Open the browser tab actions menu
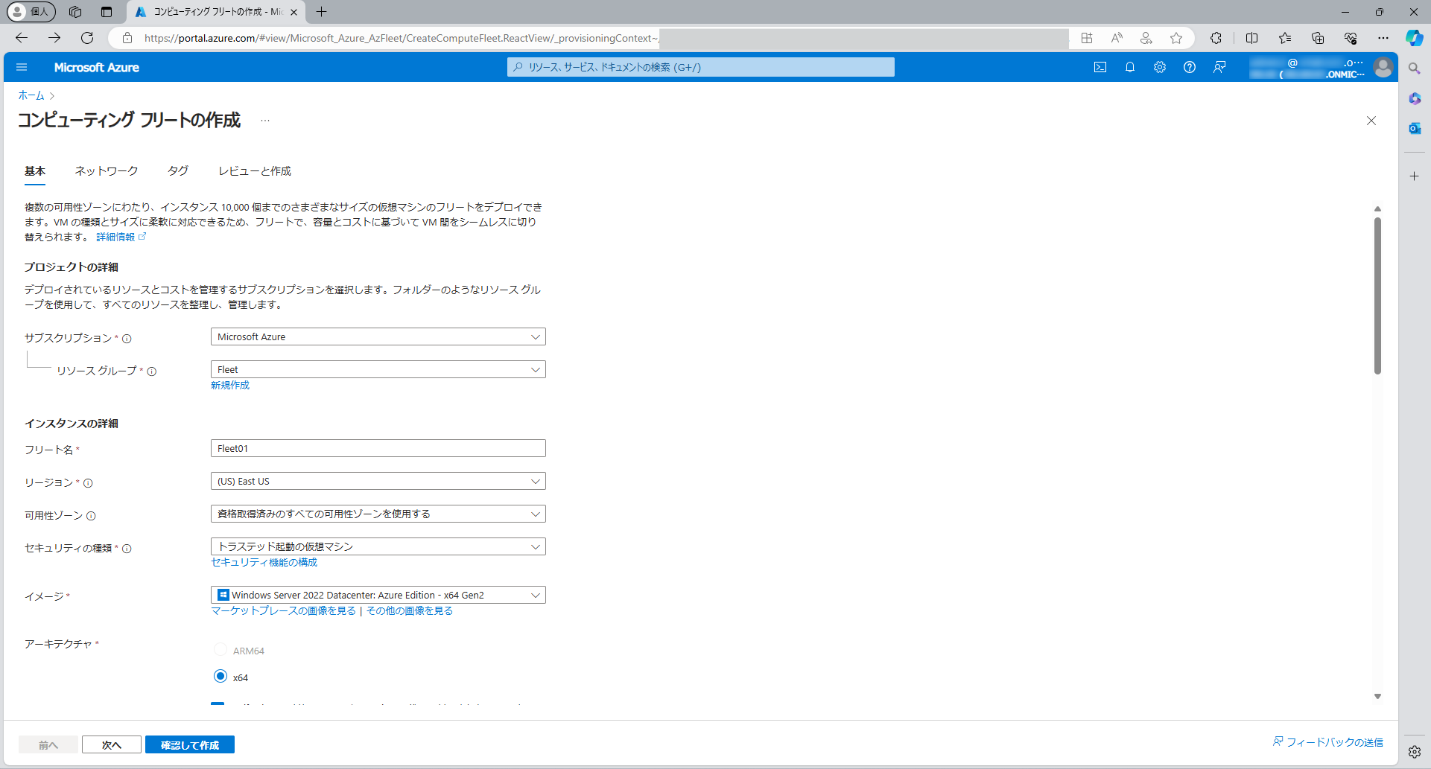 coord(107,12)
